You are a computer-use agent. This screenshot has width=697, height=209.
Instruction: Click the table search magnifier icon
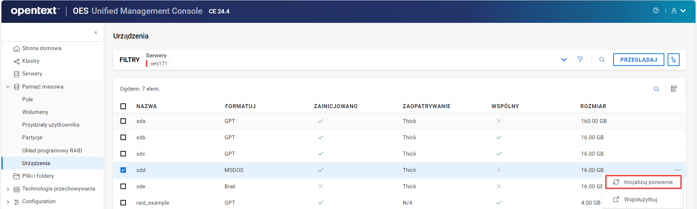pos(656,89)
